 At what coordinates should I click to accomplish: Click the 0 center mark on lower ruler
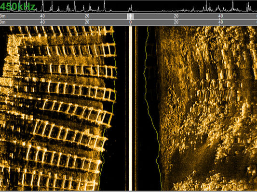131,22
